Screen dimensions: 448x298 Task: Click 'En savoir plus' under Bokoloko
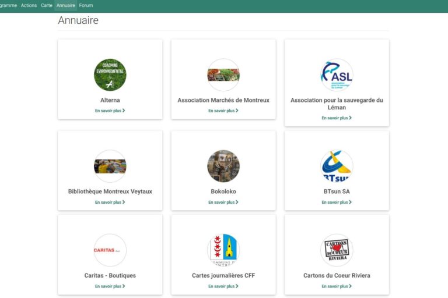223,203
